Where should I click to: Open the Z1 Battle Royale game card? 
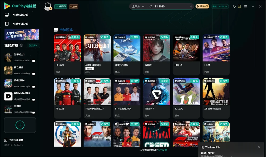point(216,98)
